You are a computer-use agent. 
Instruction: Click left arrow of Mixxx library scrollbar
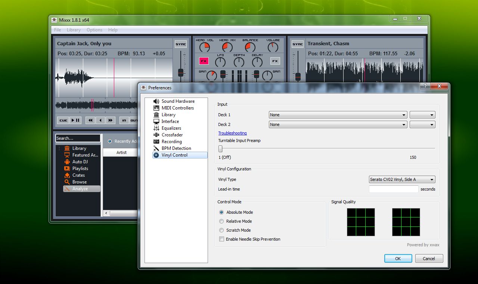click(x=106, y=213)
